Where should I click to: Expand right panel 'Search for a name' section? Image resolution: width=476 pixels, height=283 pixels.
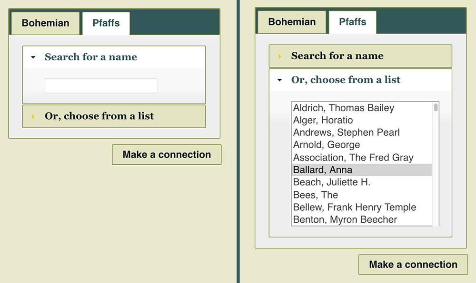(337, 56)
